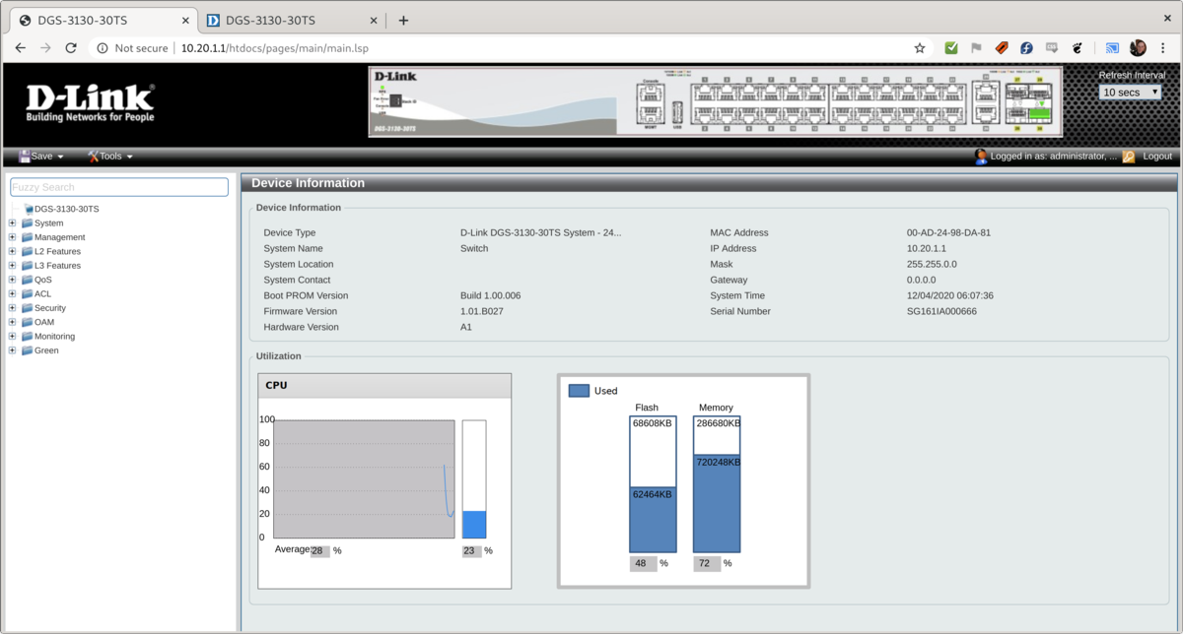1183x634 pixels.
Task: Click the switch front panel port image
Action: (715, 101)
